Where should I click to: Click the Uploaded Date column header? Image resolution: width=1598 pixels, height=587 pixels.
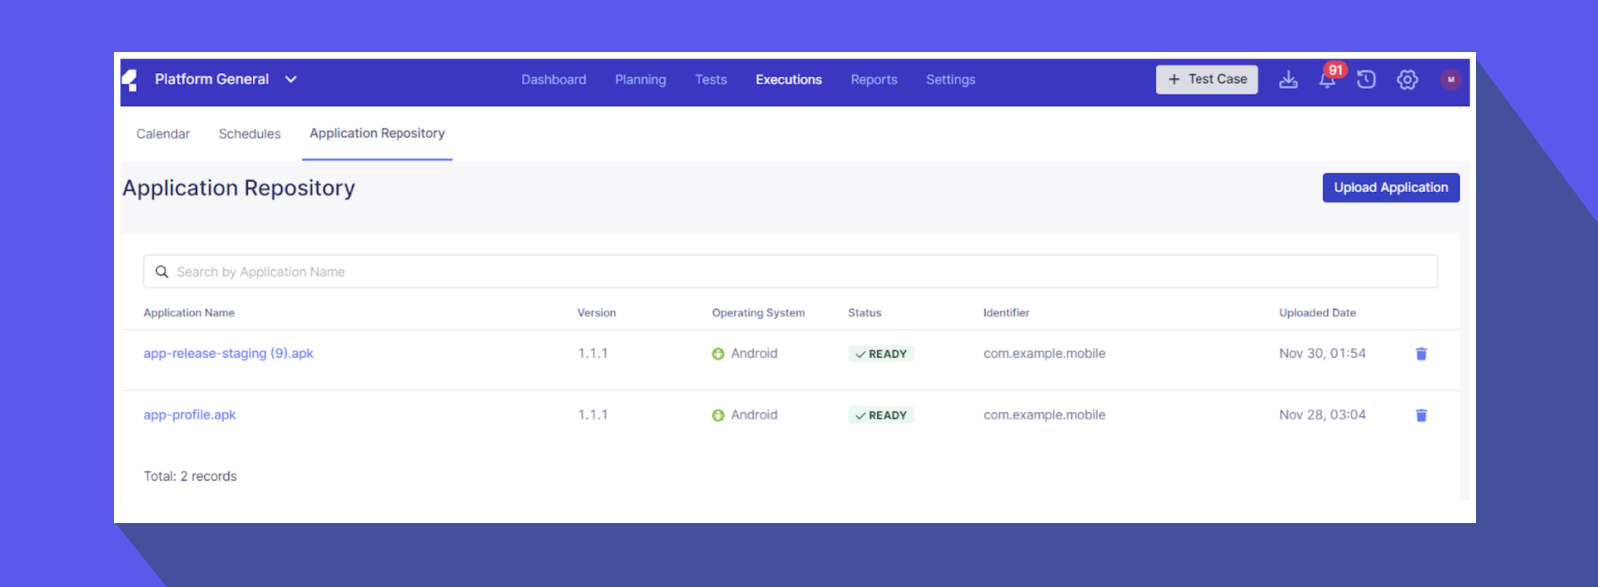1318,313
